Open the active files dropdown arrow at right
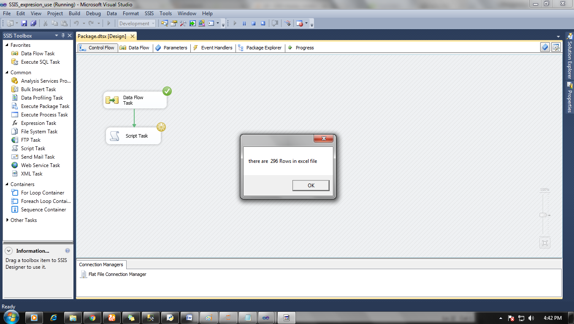The height and width of the screenshot is (324, 574). tap(558, 37)
